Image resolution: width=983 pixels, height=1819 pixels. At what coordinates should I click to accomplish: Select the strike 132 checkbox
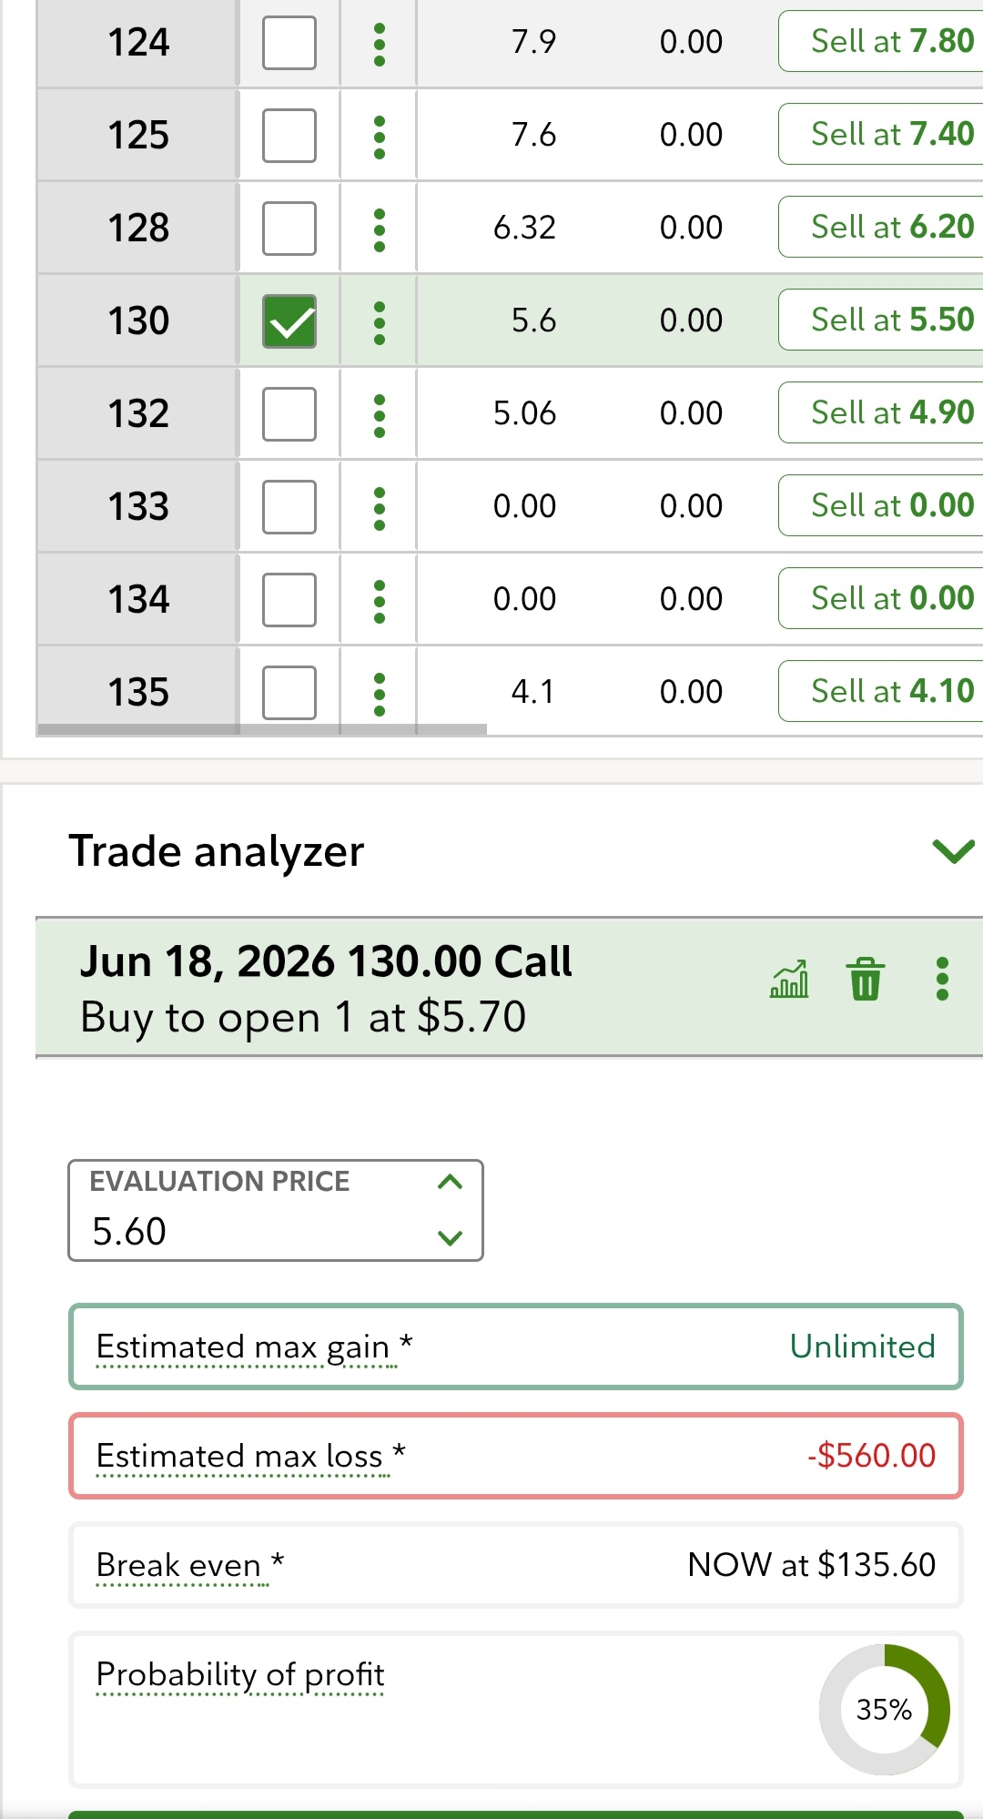[289, 414]
